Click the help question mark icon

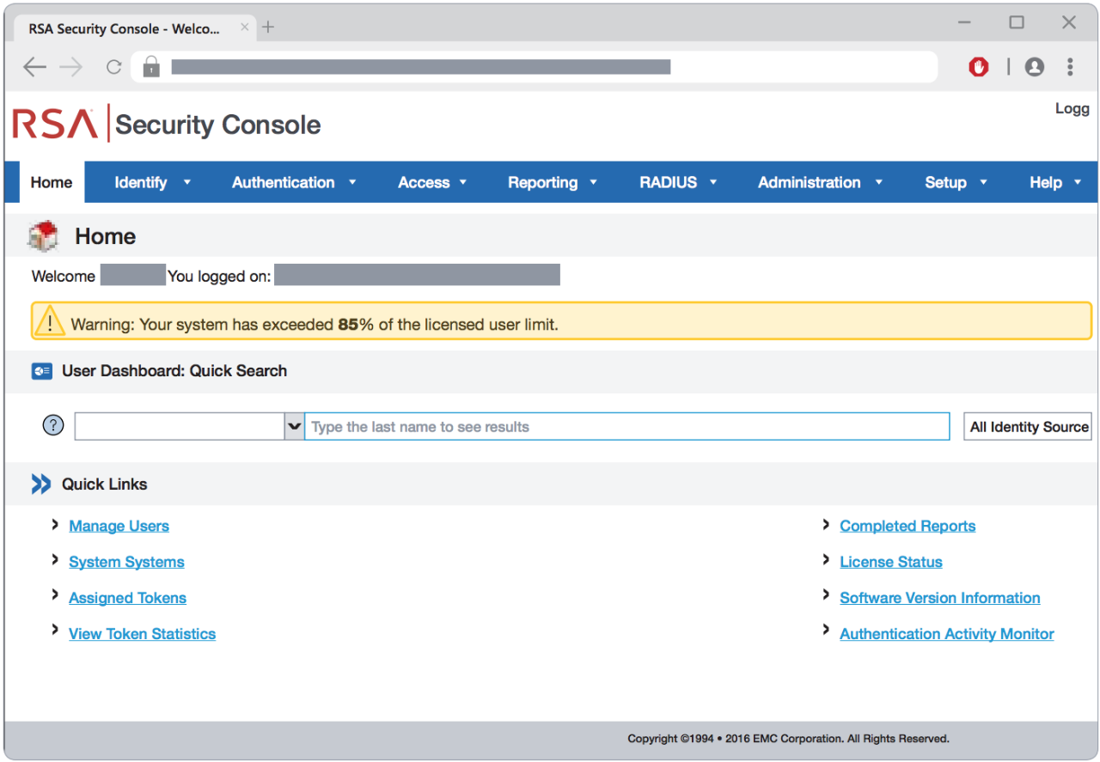click(53, 425)
